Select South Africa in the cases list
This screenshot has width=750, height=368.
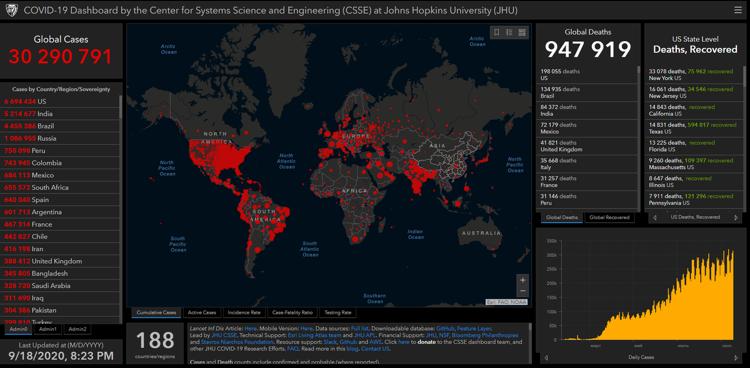[x=60, y=187]
